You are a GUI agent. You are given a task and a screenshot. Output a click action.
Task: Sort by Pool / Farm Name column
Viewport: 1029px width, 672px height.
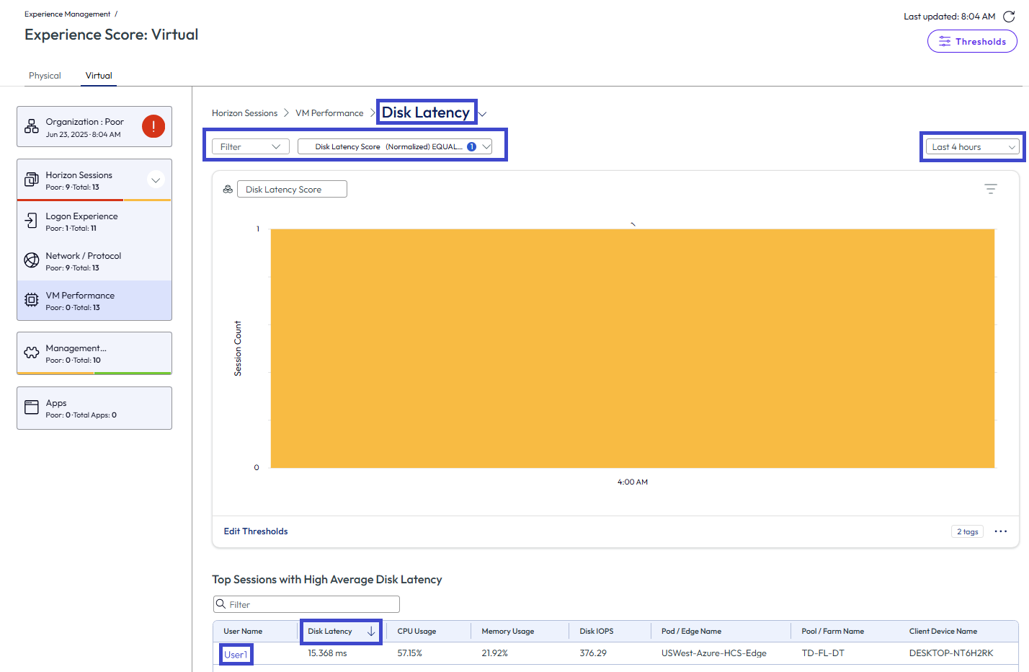point(833,631)
